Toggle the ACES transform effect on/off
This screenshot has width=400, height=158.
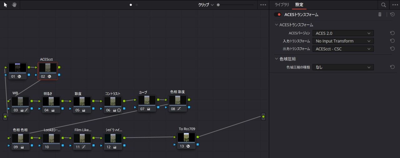point(277,15)
